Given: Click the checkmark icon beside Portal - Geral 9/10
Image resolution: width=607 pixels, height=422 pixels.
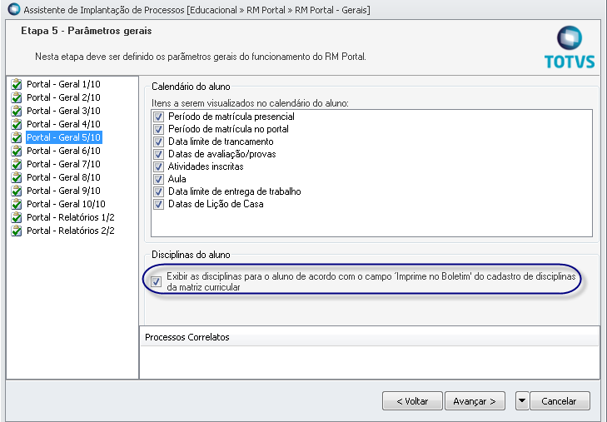Looking at the screenshot, I should click(x=17, y=191).
